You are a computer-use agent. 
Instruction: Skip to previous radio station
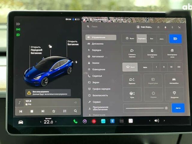[21, 111]
